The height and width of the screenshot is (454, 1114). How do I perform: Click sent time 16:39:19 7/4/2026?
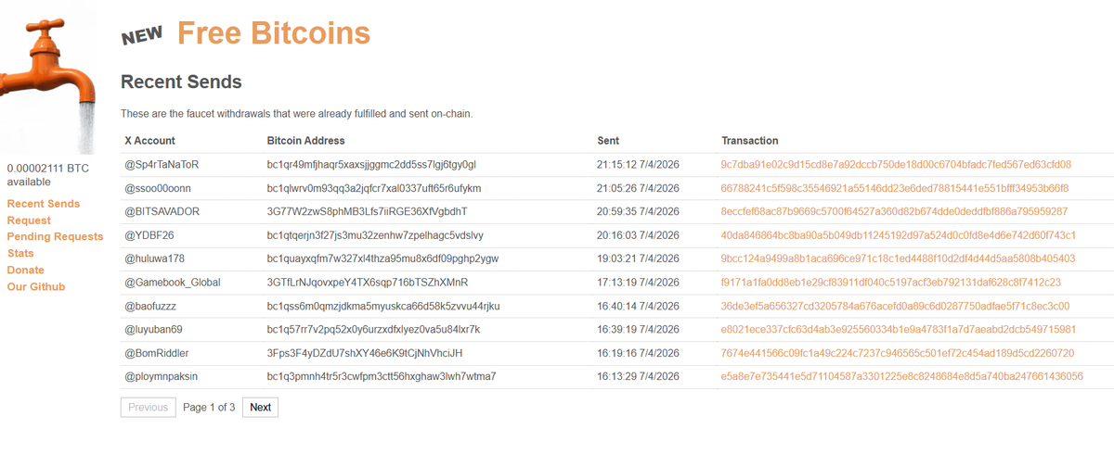coord(639,330)
